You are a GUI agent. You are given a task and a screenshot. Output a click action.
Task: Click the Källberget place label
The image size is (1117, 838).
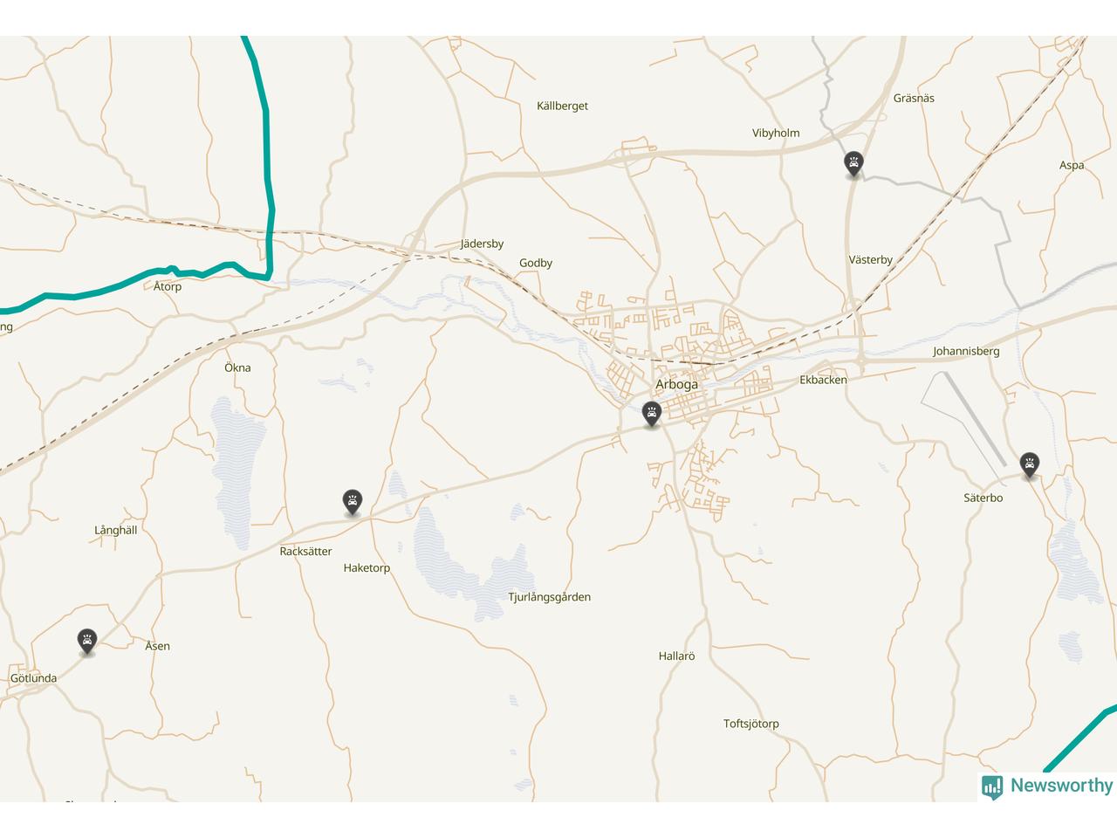click(x=562, y=106)
